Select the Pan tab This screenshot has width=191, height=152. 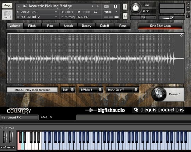click(x=50, y=26)
